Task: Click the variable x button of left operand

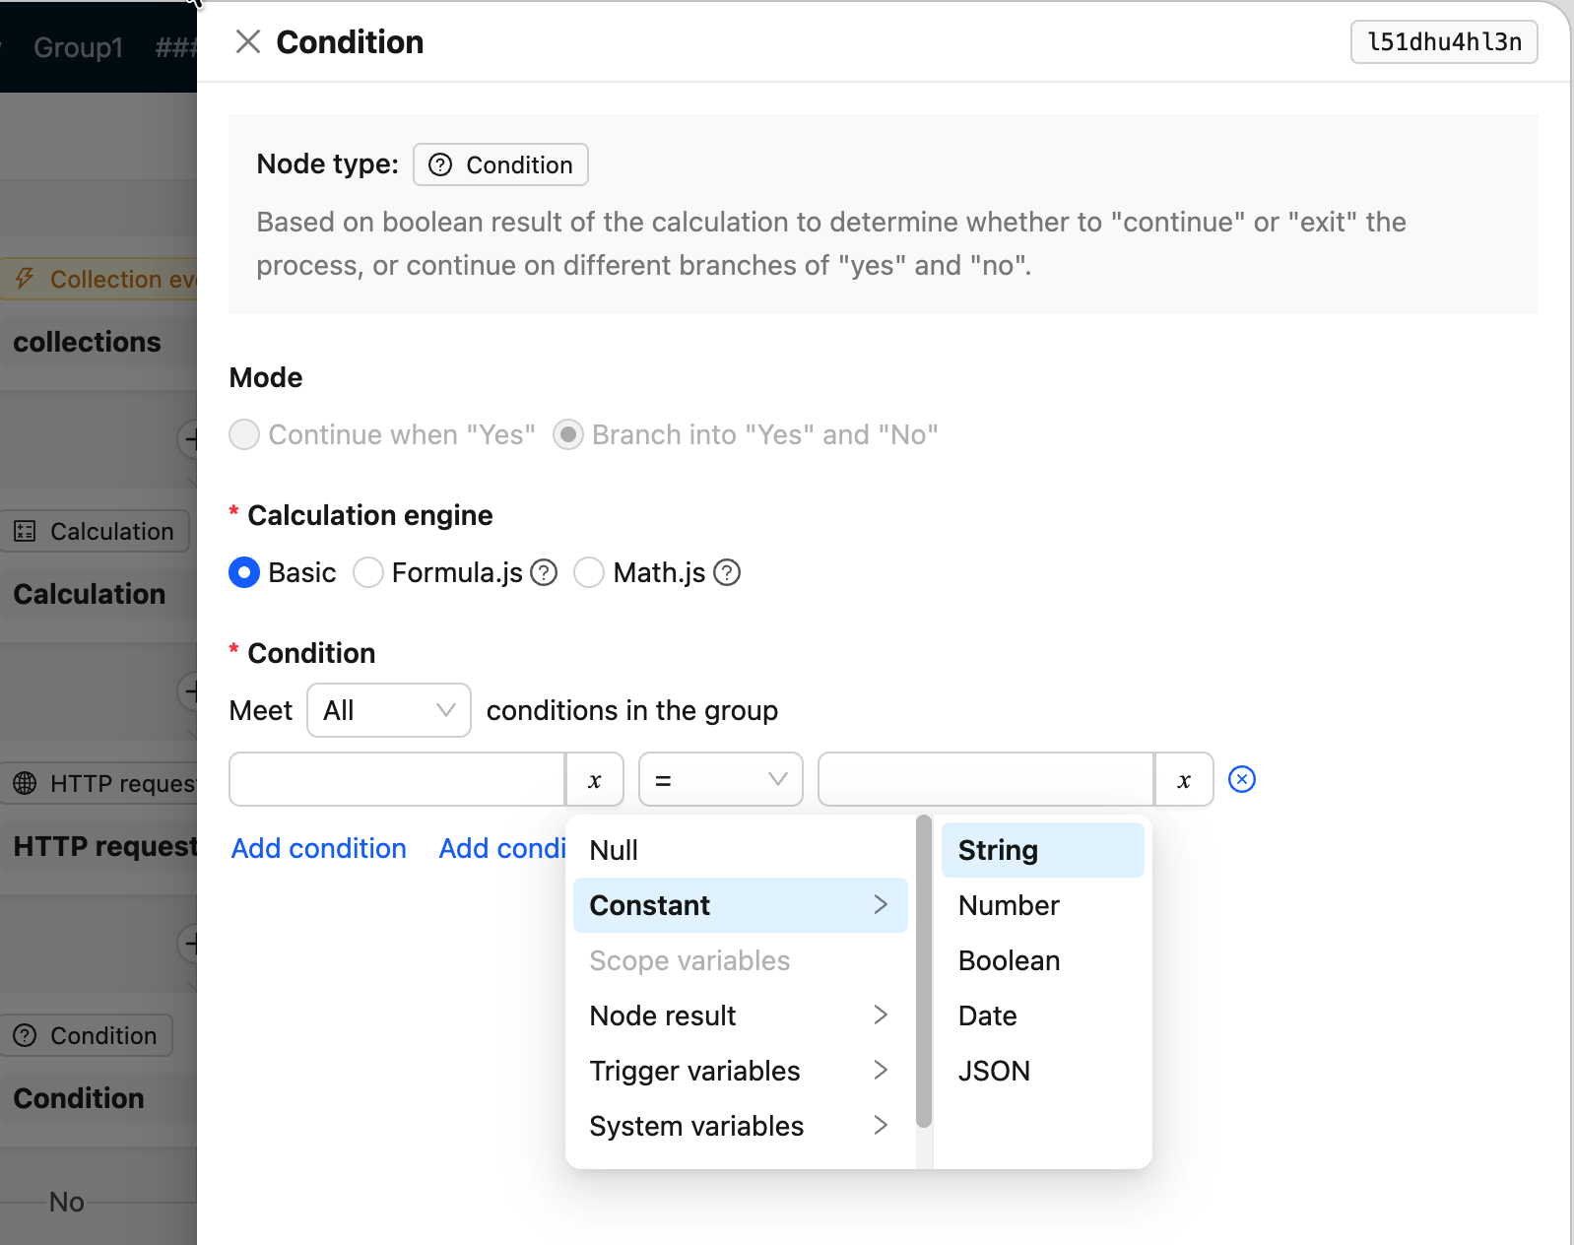Action: click(x=595, y=779)
